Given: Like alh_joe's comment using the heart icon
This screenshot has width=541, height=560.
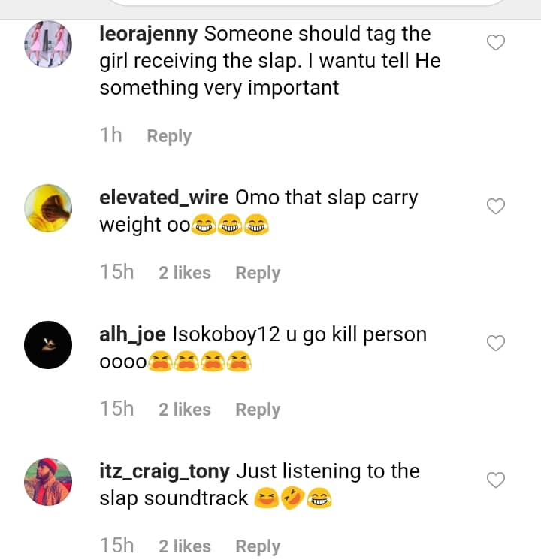Looking at the screenshot, I should pyautogui.click(x=496, y=344).
